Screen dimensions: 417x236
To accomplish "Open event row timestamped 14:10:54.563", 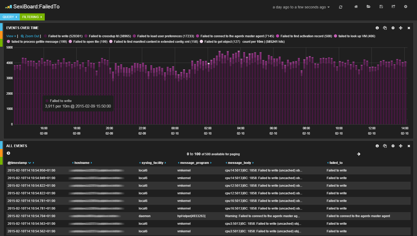I will click(208, 224).
